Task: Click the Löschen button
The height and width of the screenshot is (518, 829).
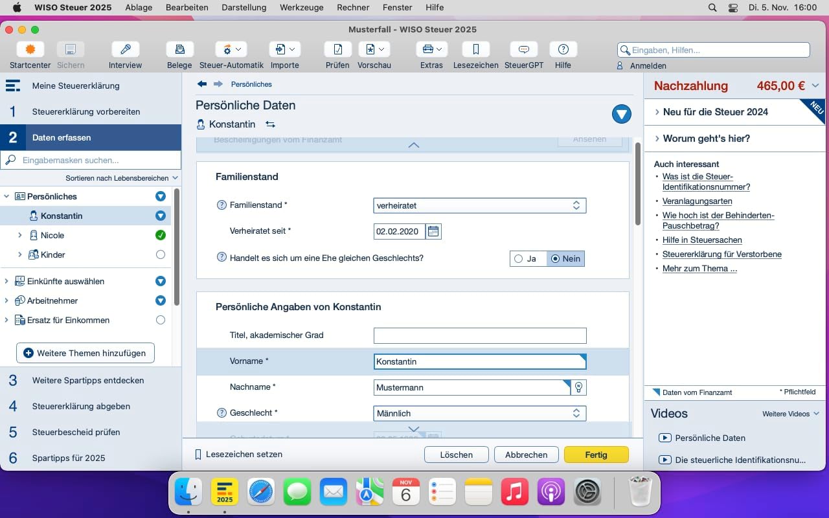Action: click(457, 455)
